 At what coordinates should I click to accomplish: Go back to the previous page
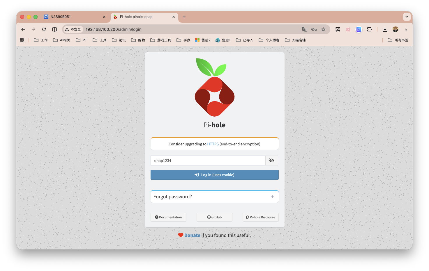tap(23, 29)
